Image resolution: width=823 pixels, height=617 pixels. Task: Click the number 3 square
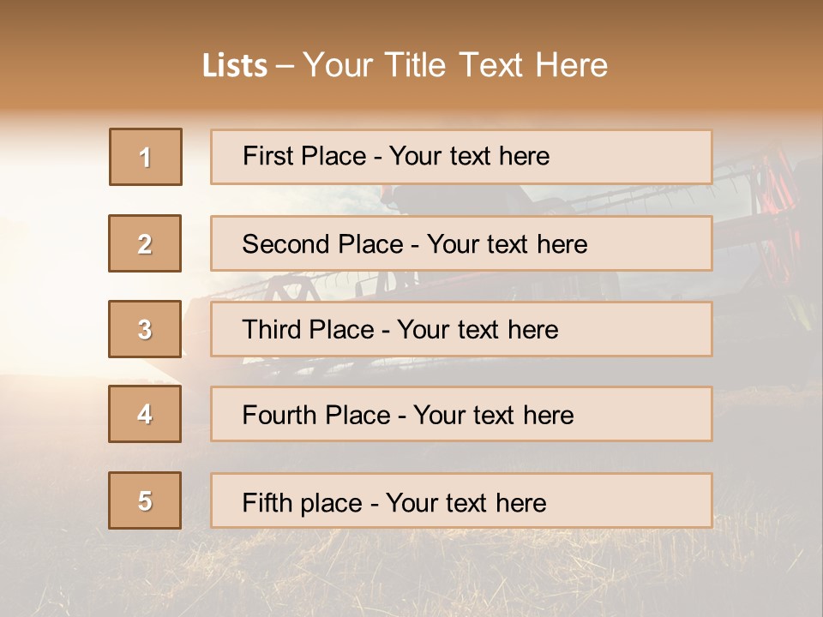tap(146, 329)
